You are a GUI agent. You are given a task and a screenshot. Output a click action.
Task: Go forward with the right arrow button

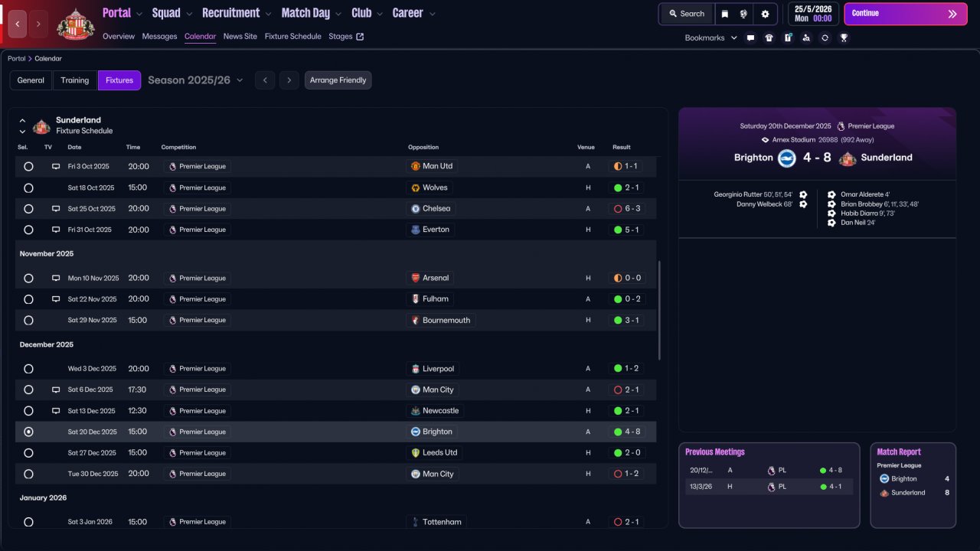[38, 24]
